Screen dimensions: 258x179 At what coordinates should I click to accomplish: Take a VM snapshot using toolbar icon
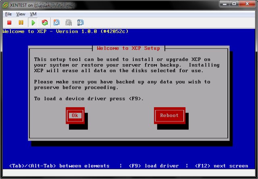tap(57, 23)
